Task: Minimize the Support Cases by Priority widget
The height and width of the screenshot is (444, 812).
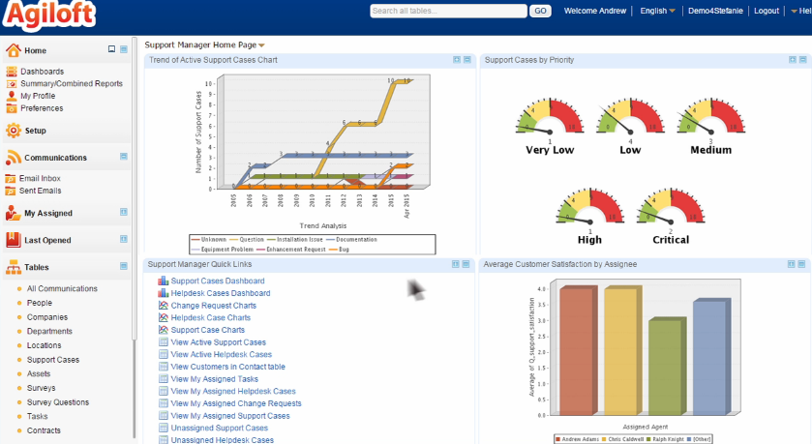Action: (x=802, y=60)
